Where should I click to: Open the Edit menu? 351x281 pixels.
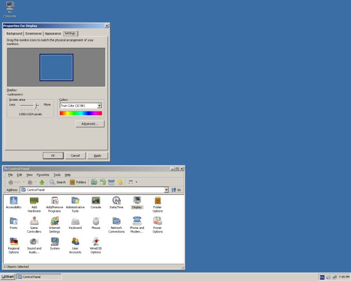pyautogui.click(x=20, y=175)
